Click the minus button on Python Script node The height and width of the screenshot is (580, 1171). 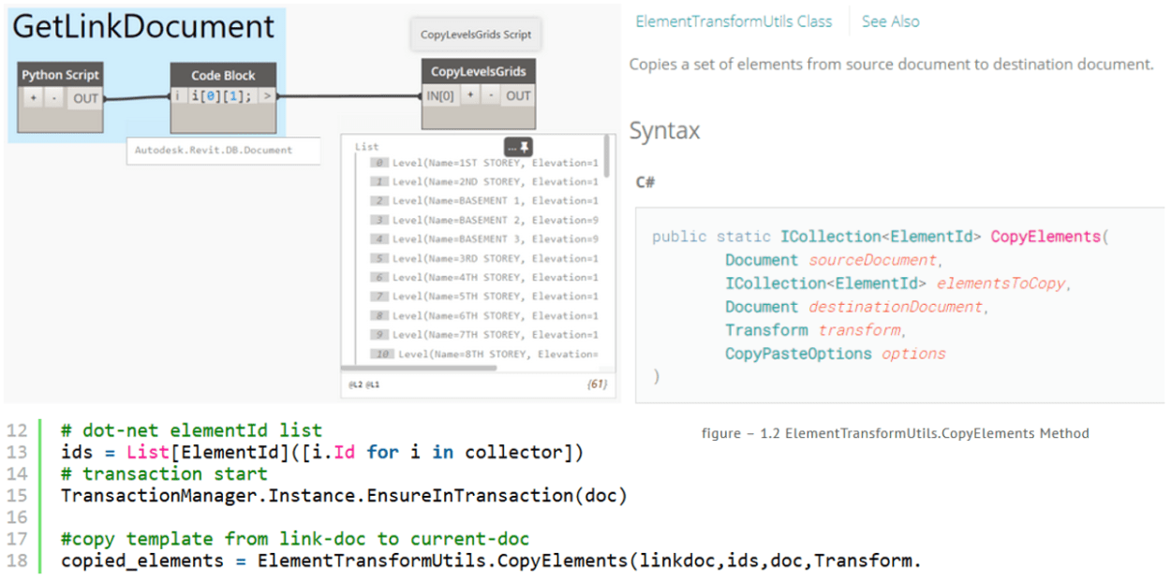(53, 98)
